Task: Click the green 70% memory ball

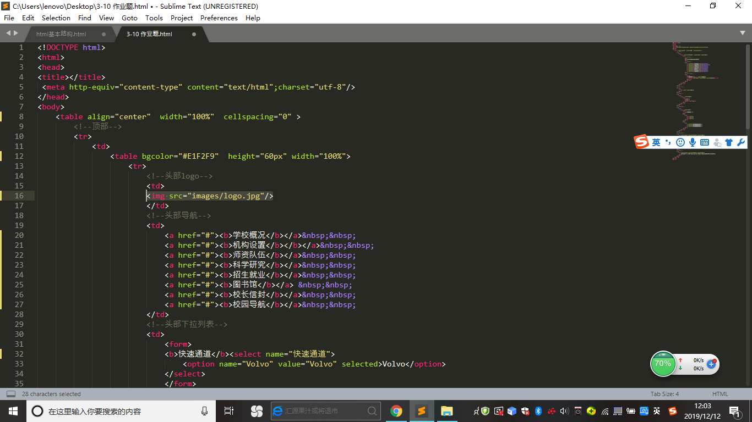Action: 663,364
